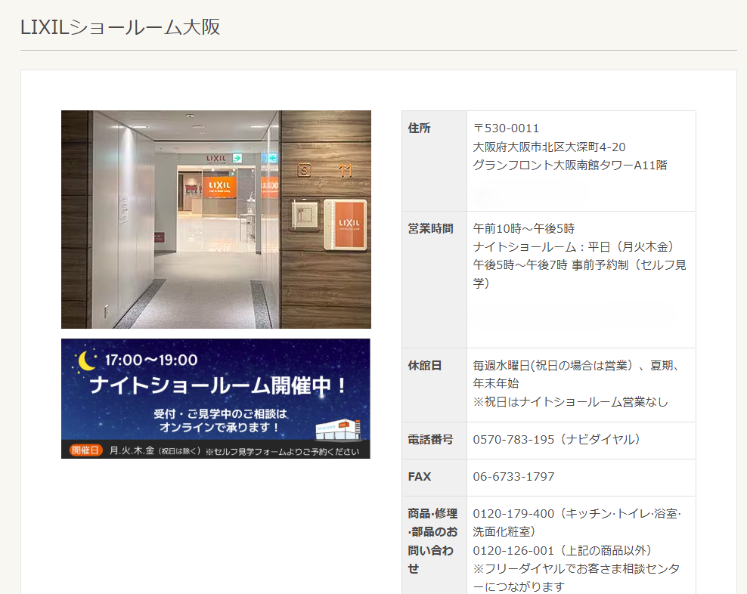747x594 pixels.
Task: Click the orange LIXIL sign plate in the photo
Action: (x=346, y=224)
